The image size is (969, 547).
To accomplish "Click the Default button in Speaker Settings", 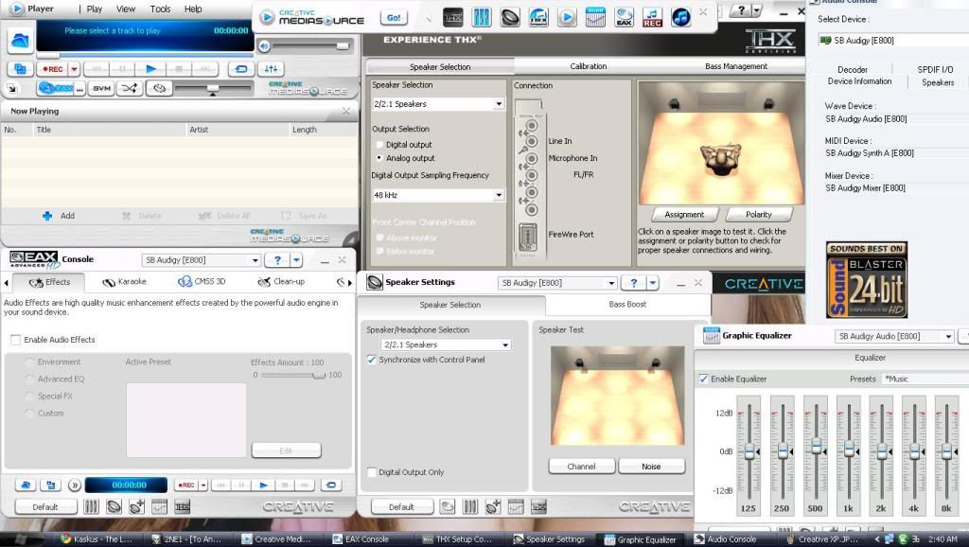I will [401, 507].
